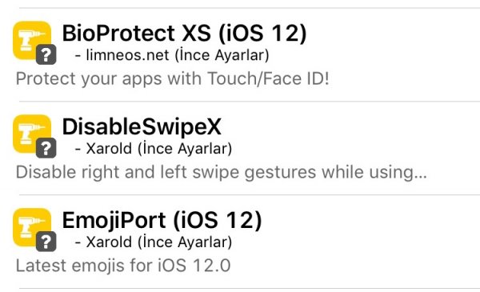Tap the 'limneos.net' text under BioProtect
The image size is (480, 292).
pos(128,55)
